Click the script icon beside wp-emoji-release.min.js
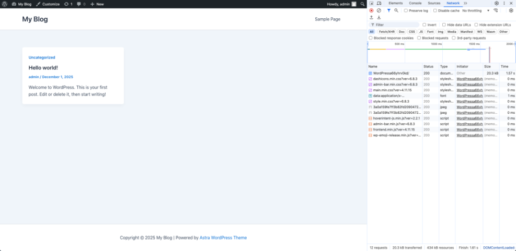 (x=370, y=135)
